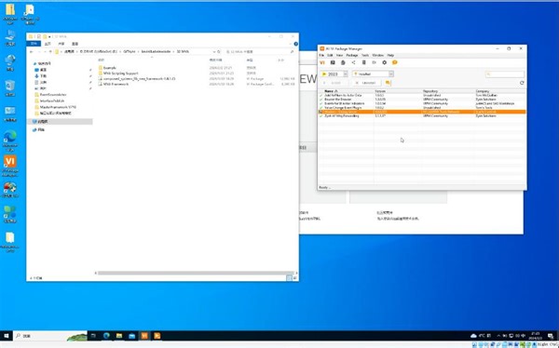Open Microsoft Edge desktop shortcut
This screenshot has height=348, width=559.
click(x=10, y=140)
